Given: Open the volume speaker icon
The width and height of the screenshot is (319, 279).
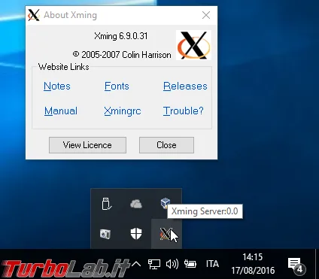Looking at the screenshot, I should point(172,264).
